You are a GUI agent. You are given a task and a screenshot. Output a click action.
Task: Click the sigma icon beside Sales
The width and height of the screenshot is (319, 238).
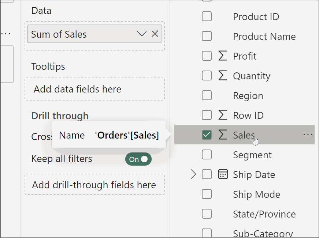pos(222,135)
